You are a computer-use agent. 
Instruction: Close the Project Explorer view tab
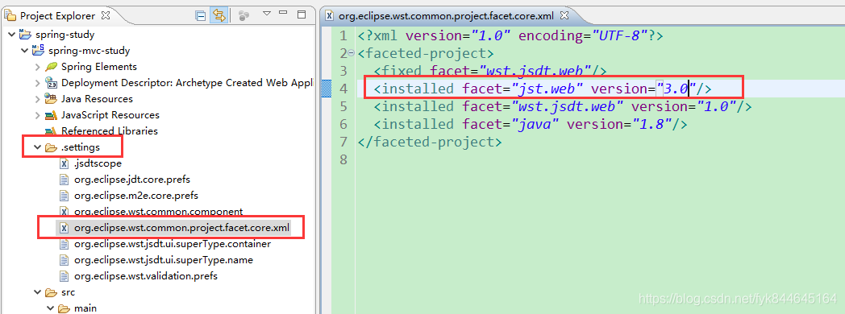(106, 15)
